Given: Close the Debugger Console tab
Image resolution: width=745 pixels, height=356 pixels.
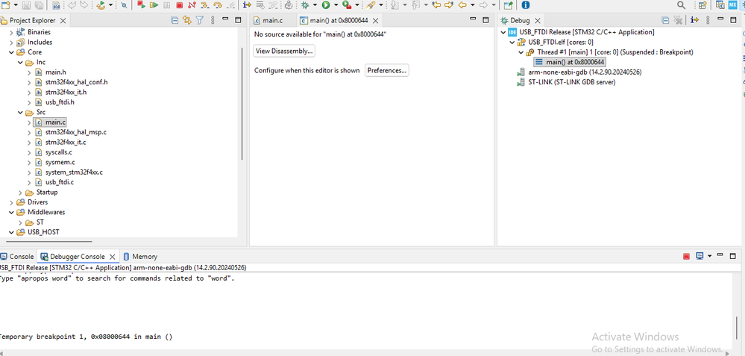Looking at the screenshot, I should pos(113,256).
